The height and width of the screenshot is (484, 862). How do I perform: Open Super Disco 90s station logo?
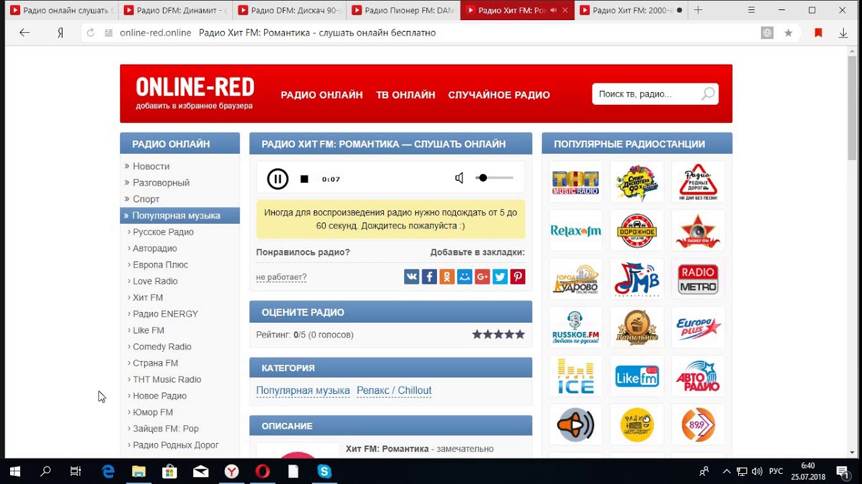(x=637, y=182)
